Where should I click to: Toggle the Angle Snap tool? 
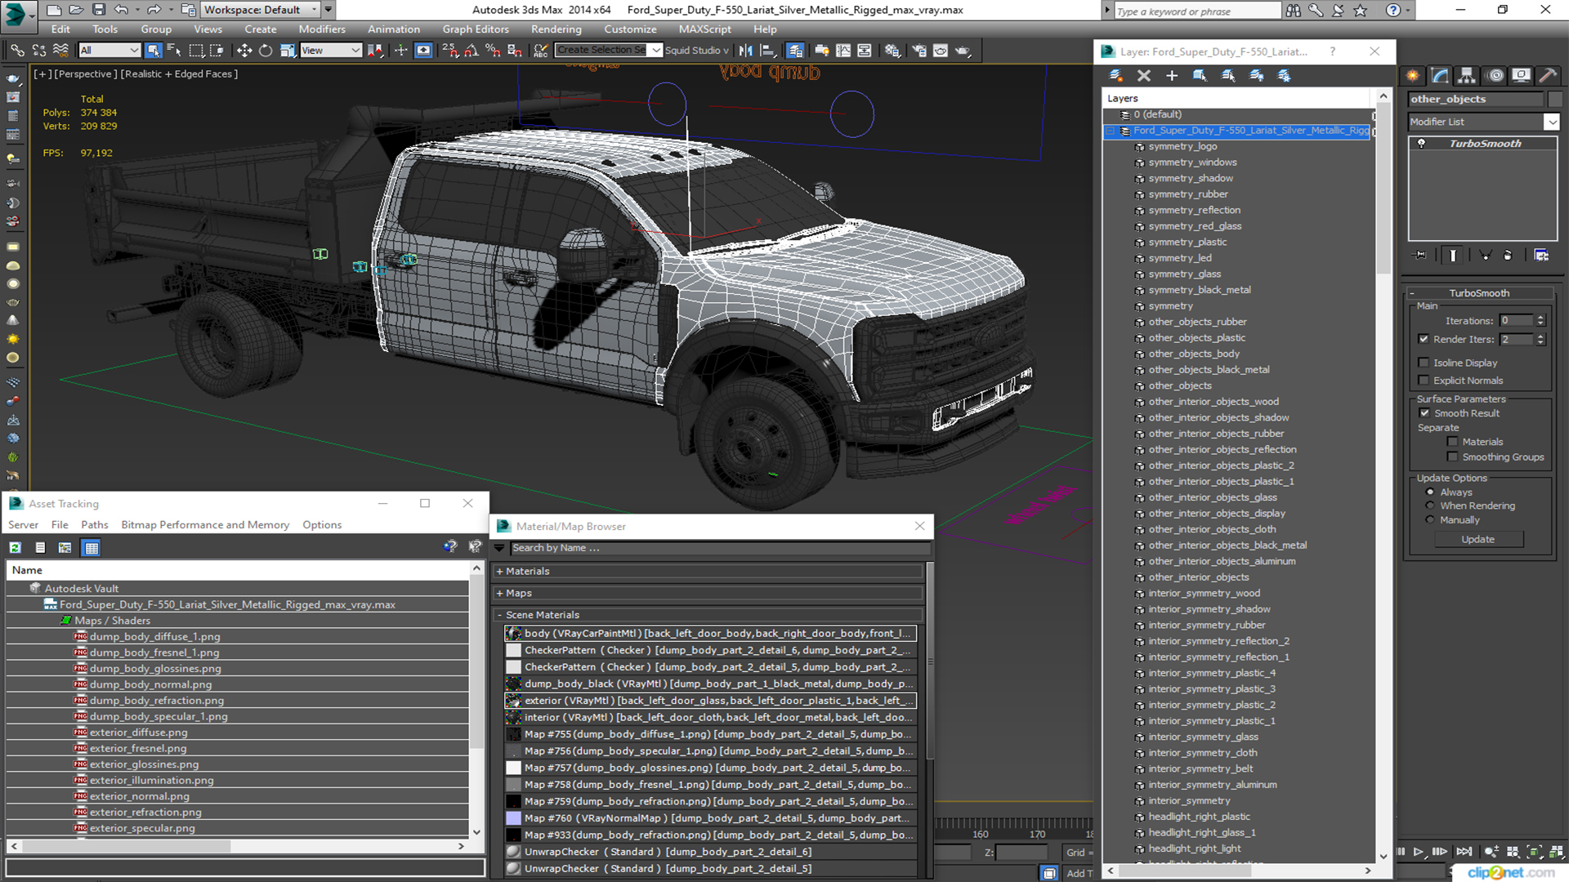tap(472, 51)
